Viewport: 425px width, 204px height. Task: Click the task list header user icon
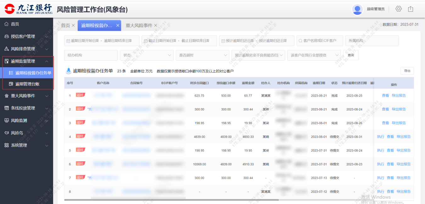click(x=68, y=71)
